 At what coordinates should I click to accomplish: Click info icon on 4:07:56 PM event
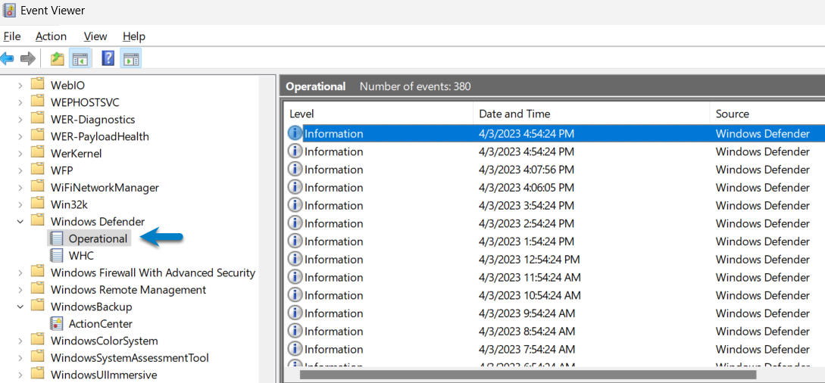point(295,170)
